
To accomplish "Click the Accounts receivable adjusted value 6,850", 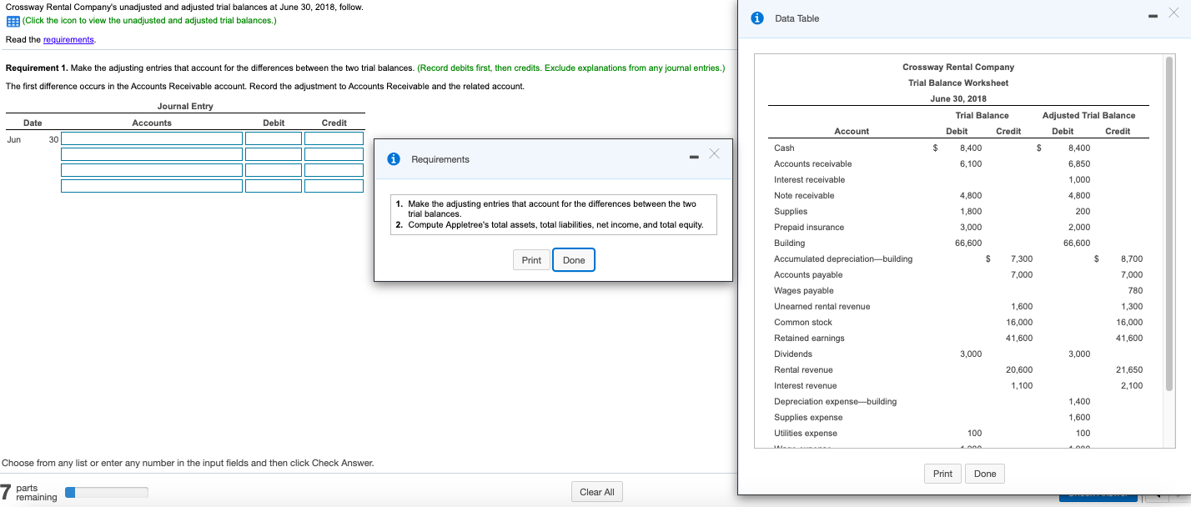I will click(x=1078, y=163).
